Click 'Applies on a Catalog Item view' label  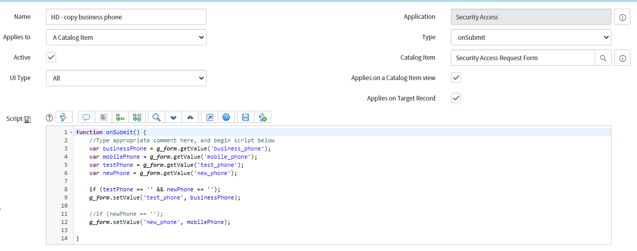[x=393, y=78]
